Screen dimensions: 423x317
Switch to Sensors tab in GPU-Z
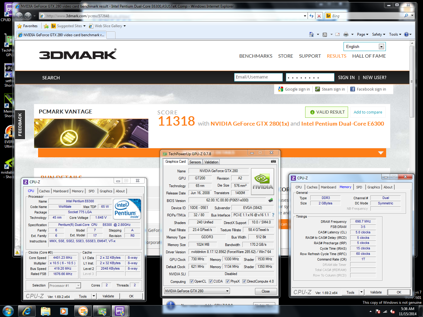click(195, 162)
